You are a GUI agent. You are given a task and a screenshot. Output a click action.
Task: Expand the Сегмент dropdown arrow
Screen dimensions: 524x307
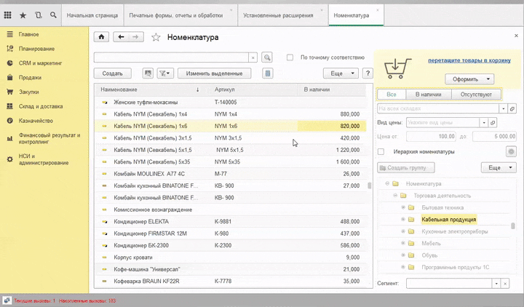[x=496, y=283]
